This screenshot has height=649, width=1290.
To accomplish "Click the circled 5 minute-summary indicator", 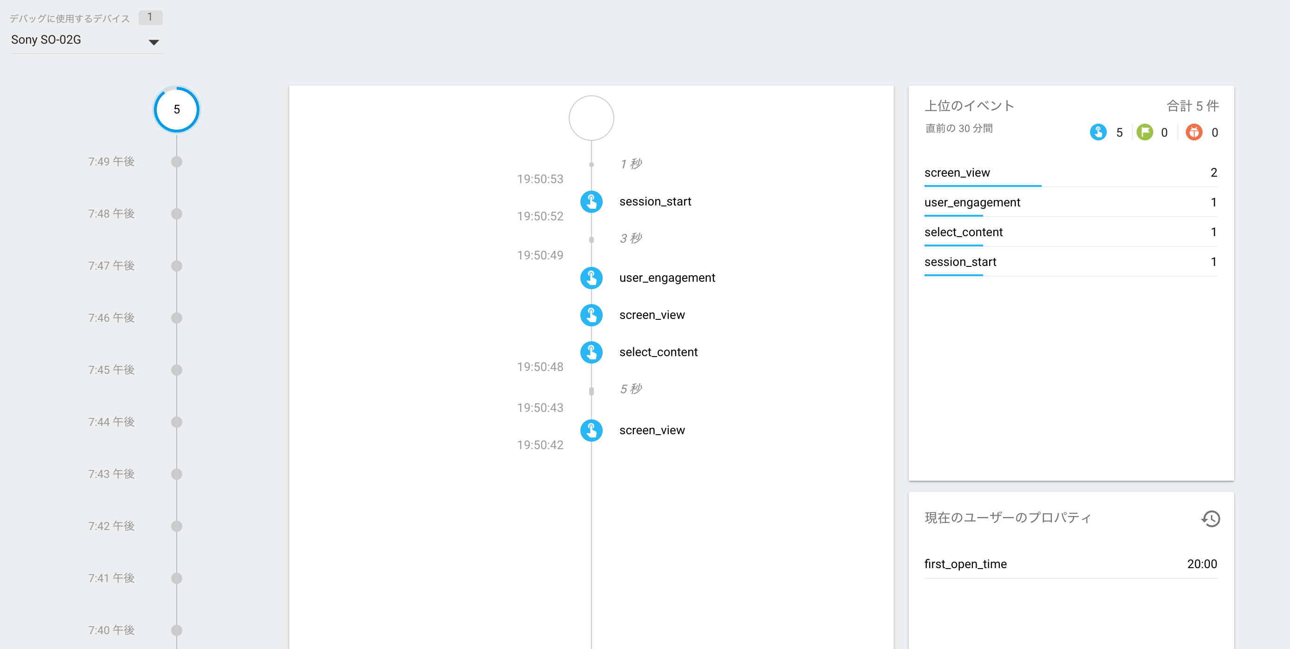I will click(176, 110).
